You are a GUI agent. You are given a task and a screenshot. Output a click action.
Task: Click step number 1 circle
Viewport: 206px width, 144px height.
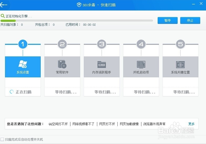tap(23, 44)
